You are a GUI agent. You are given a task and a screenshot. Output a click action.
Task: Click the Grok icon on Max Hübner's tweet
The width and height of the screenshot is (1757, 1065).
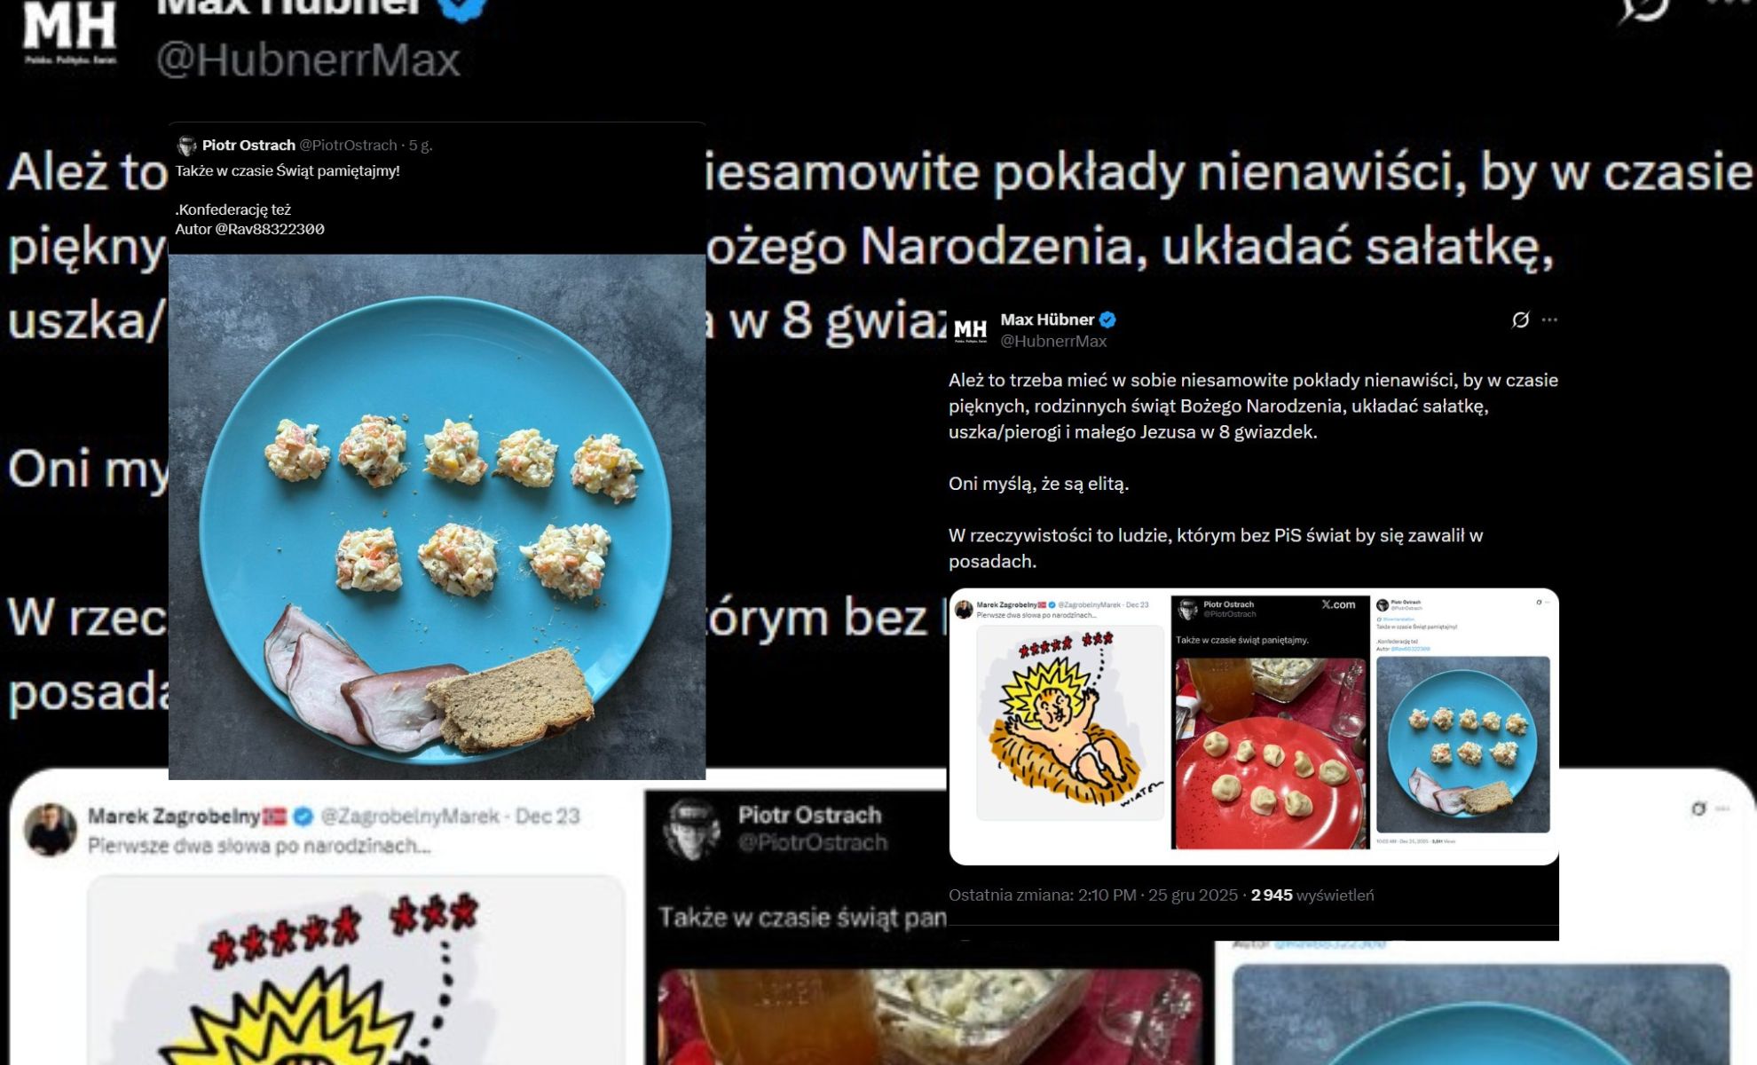click(x=1520, y=320)
